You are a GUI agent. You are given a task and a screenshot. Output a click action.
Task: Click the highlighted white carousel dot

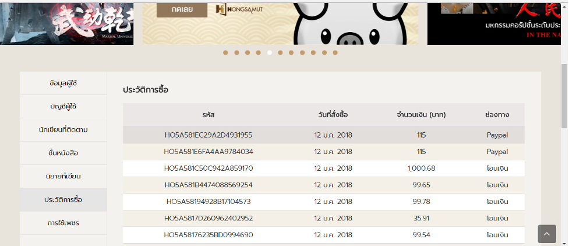click(x=270, y=52)
